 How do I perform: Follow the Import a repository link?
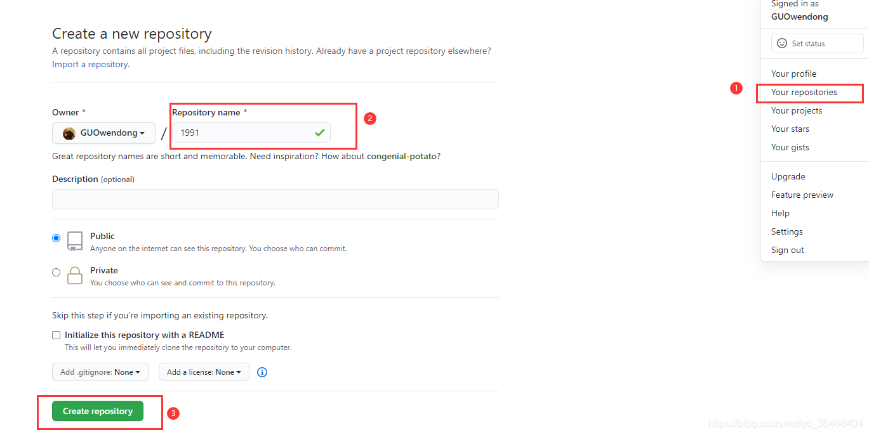point(91,64)
